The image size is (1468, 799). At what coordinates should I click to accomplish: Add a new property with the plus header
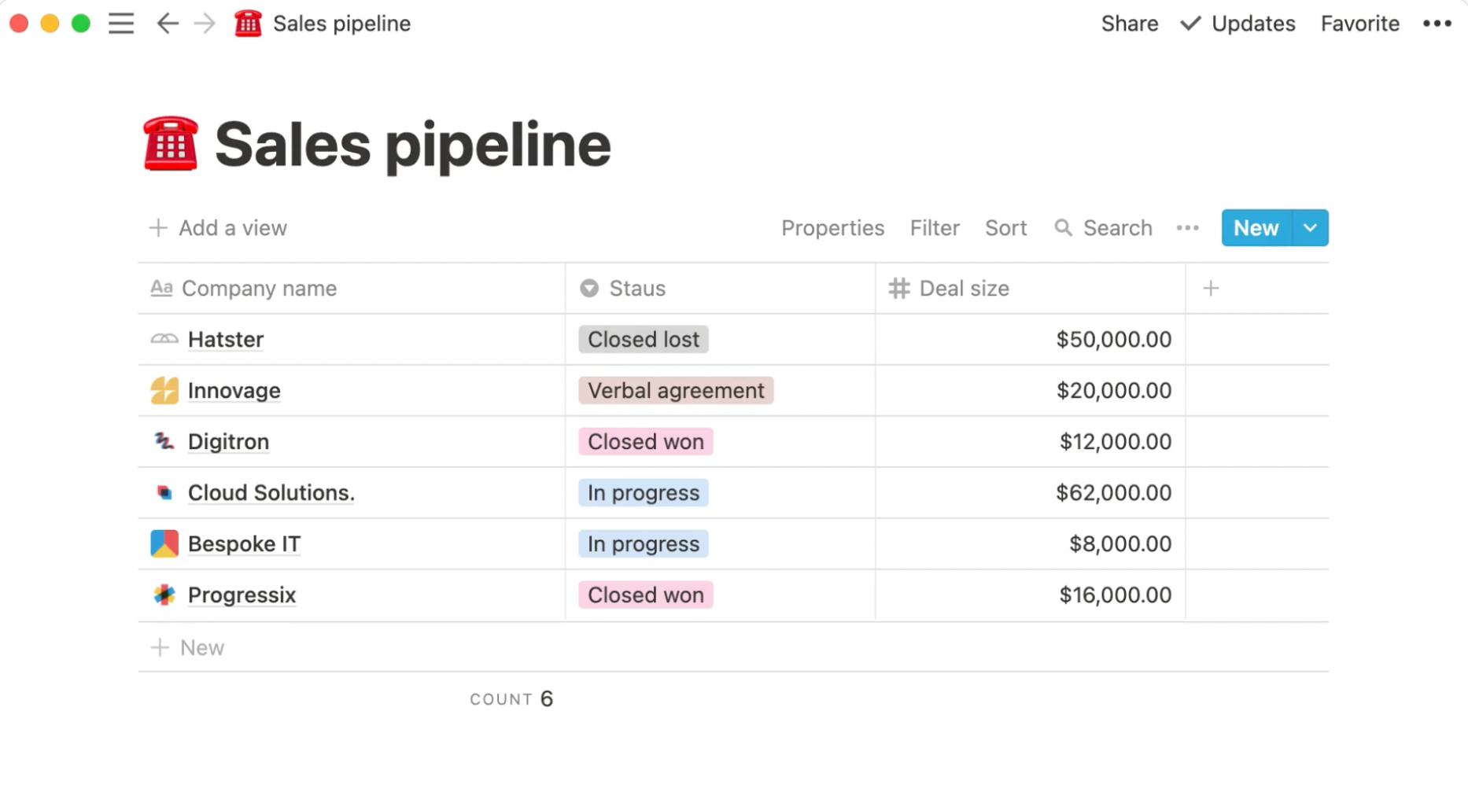pyautogui.click(x=1210, y=288)
